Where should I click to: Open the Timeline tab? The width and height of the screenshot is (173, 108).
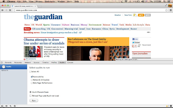(x=45, y=62)
